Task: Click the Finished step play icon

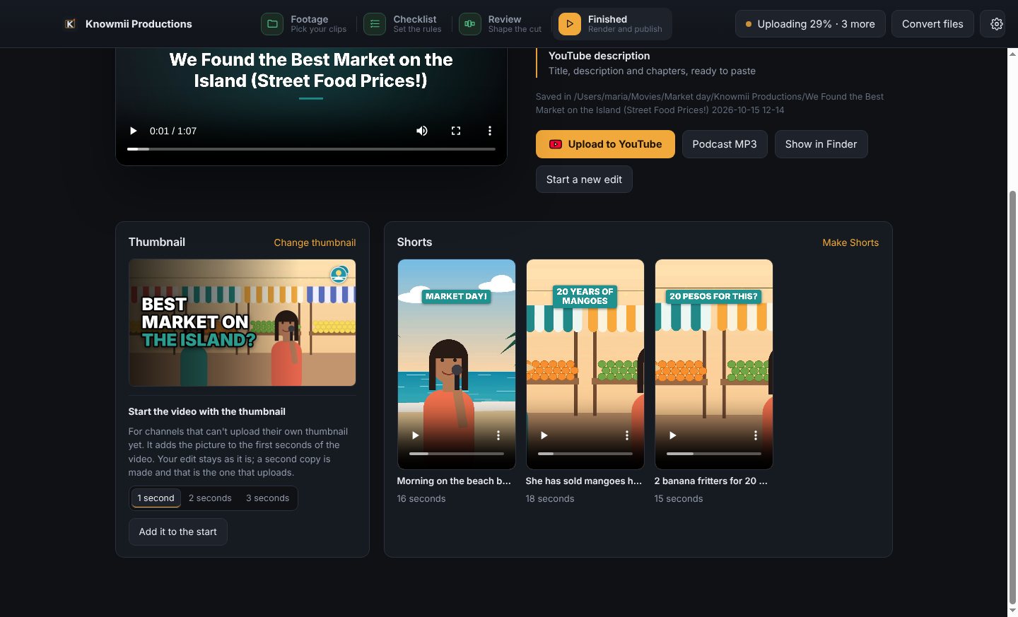Action: click(570, 24)
